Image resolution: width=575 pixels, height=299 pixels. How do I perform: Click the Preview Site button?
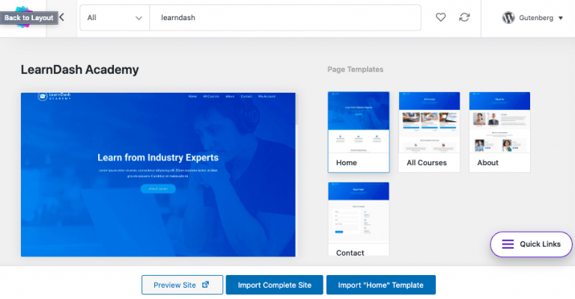pos(182,285)
